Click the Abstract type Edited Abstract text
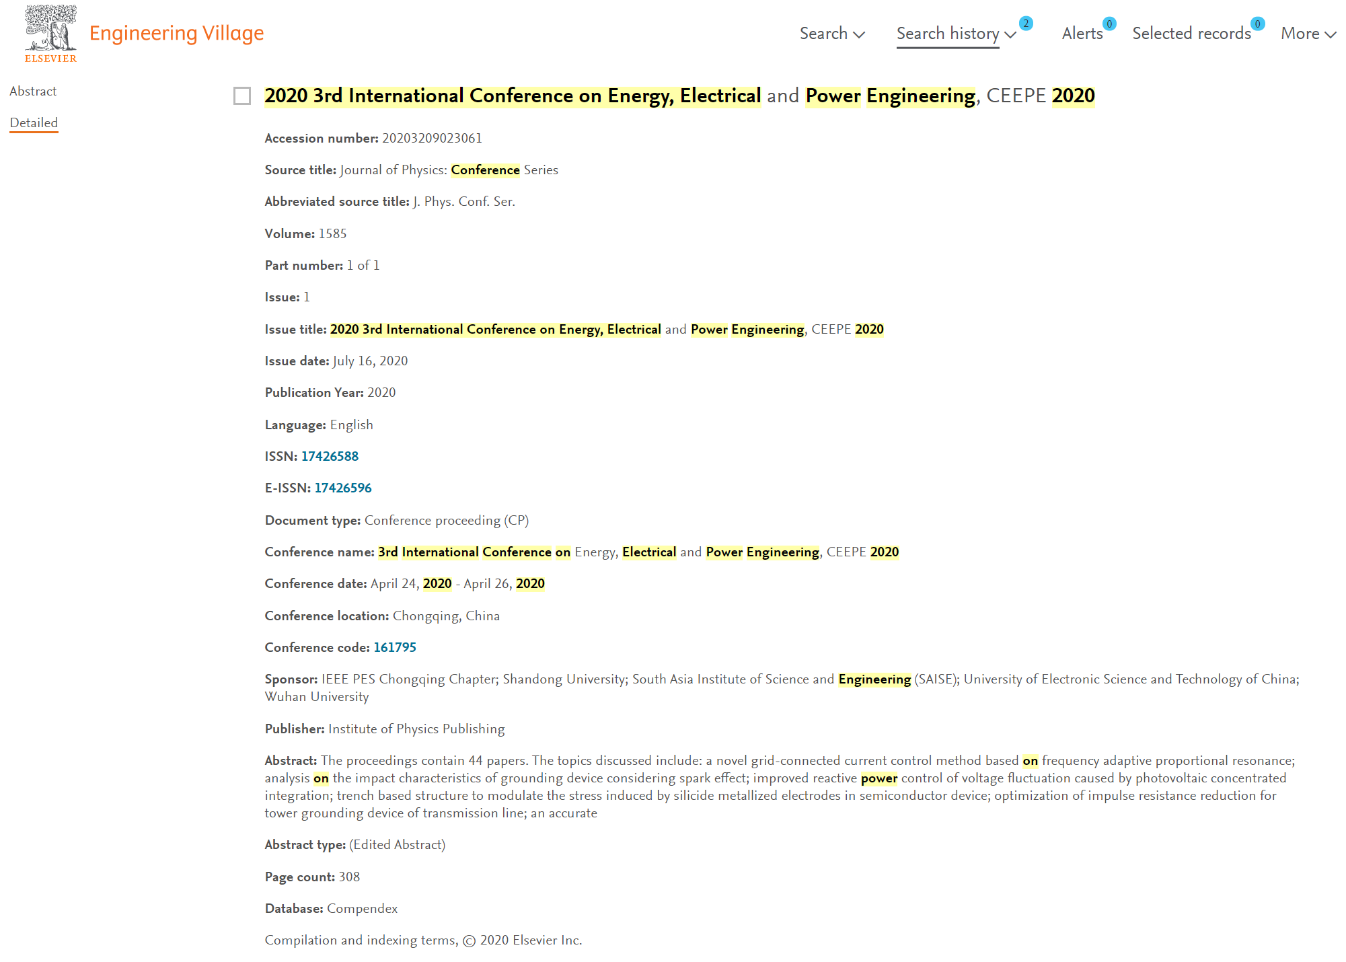 click(x=397, y=845)
